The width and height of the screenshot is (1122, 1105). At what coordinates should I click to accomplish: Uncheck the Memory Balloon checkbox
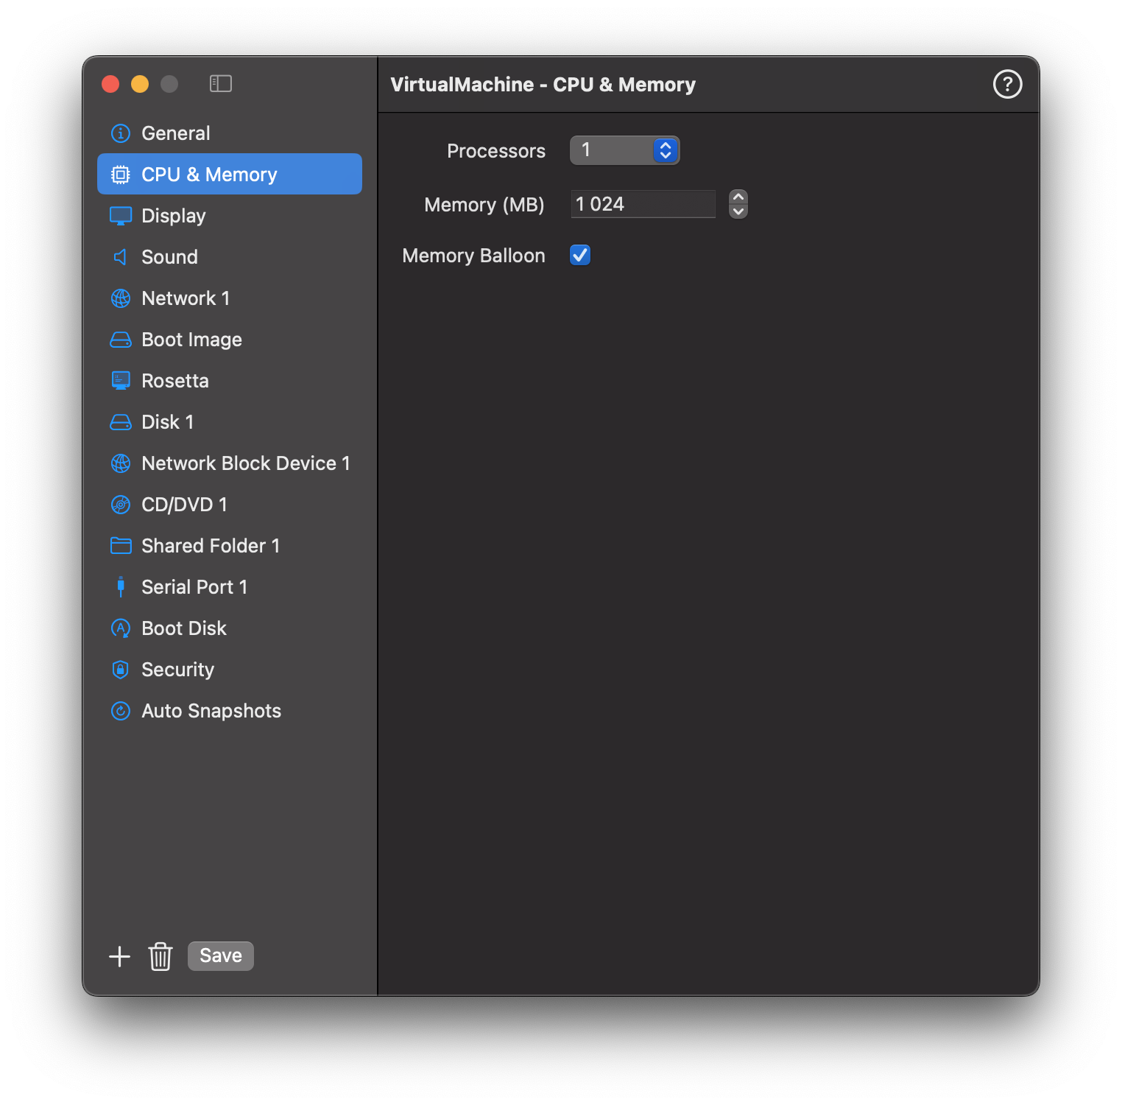579,255
